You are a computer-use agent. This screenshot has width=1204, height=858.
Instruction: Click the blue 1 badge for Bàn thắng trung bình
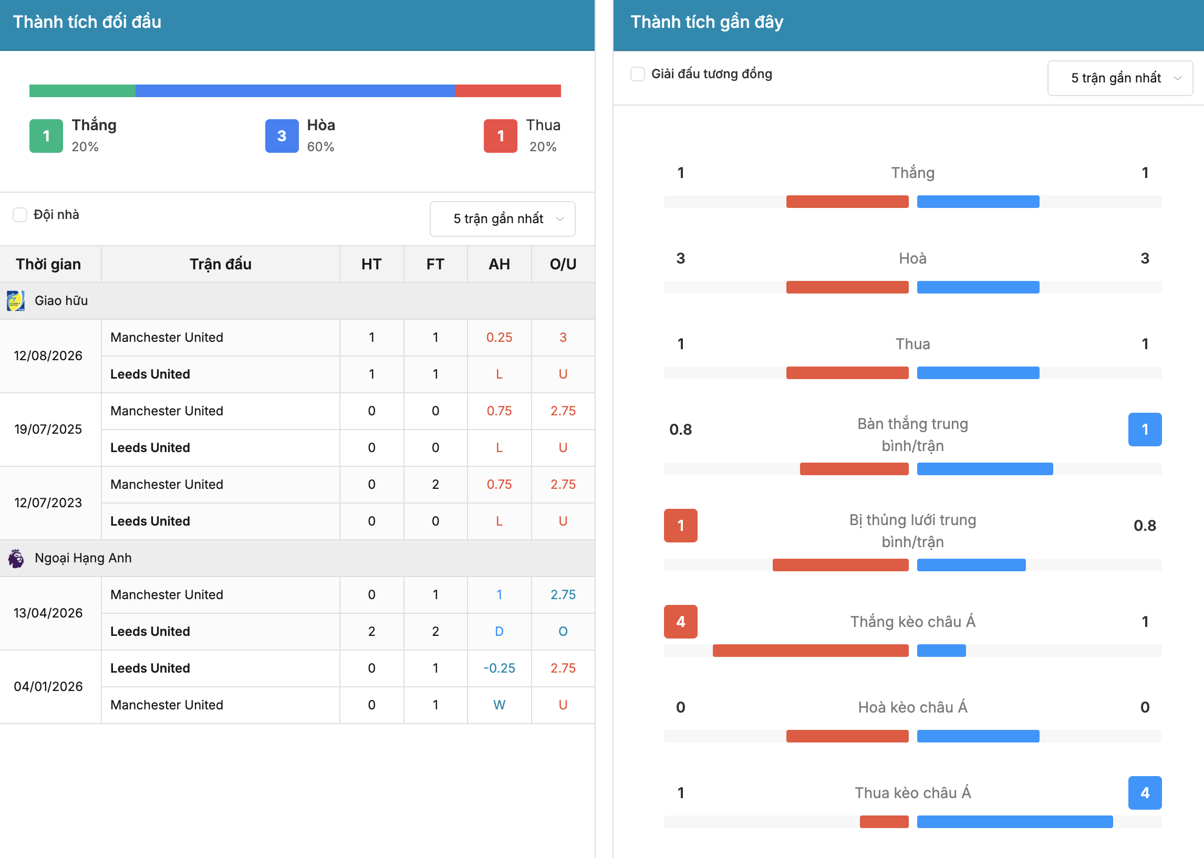1144,429
